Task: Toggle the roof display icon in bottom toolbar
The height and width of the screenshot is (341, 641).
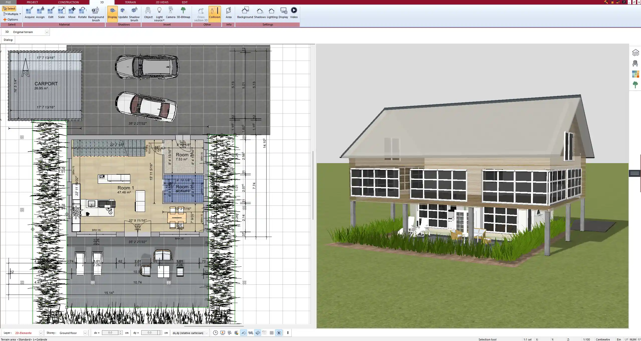Action: click(x=244, y=333)
